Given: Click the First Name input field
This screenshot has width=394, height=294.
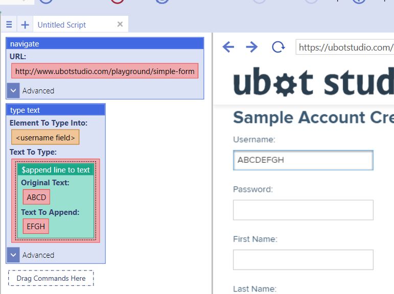Looking at the screenshot, I should coord(303,260).
